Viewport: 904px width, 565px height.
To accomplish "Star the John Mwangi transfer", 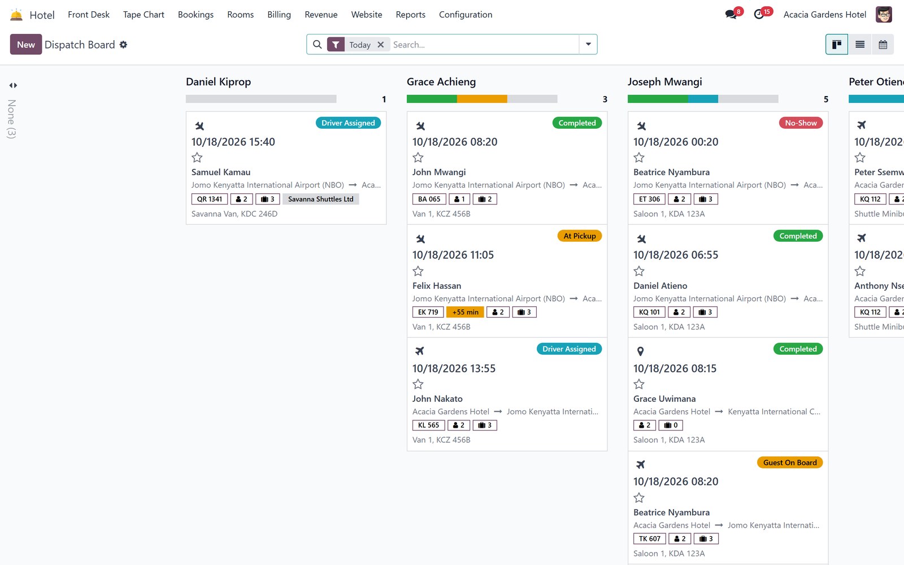I will point(418,158).
